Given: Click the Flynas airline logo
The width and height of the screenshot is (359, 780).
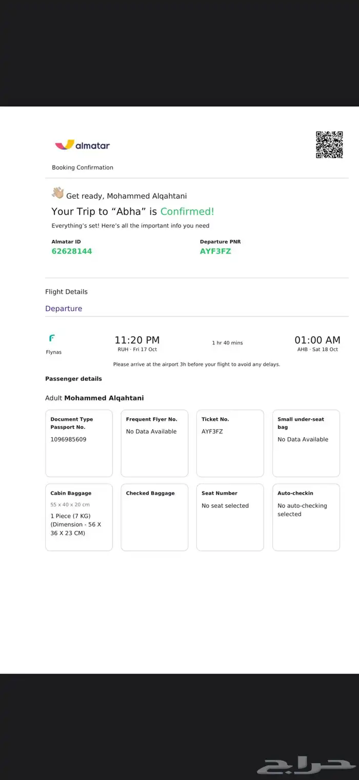Looking at the screenshot, I should 52,338.
